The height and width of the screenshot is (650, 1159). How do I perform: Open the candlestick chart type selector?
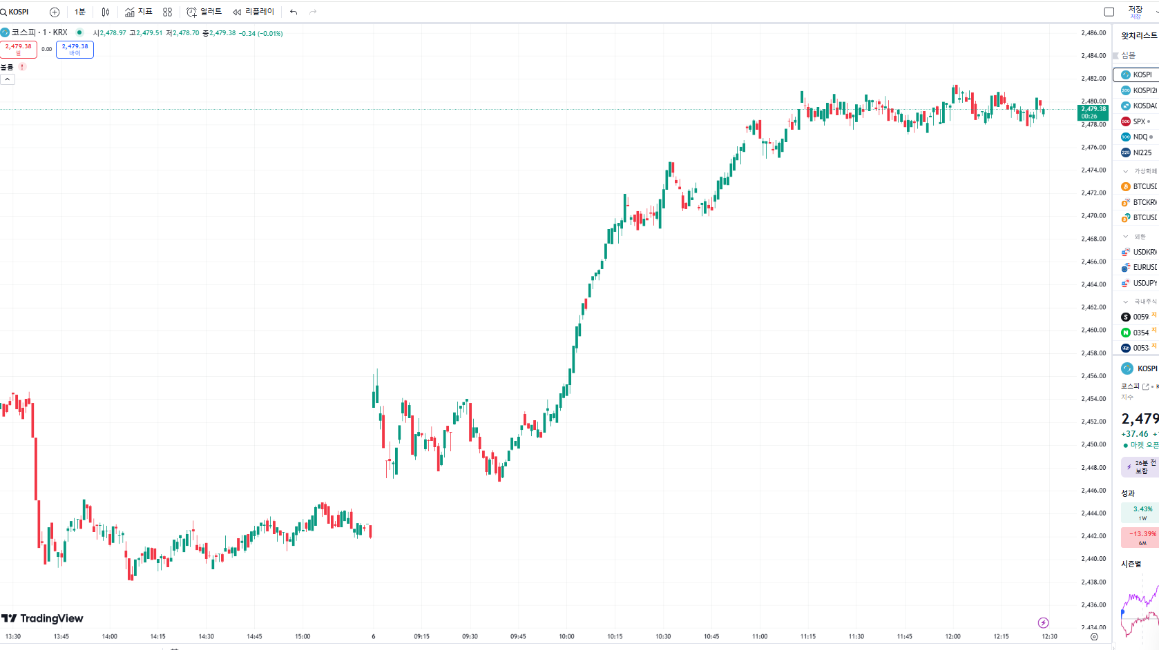[106, 12]
